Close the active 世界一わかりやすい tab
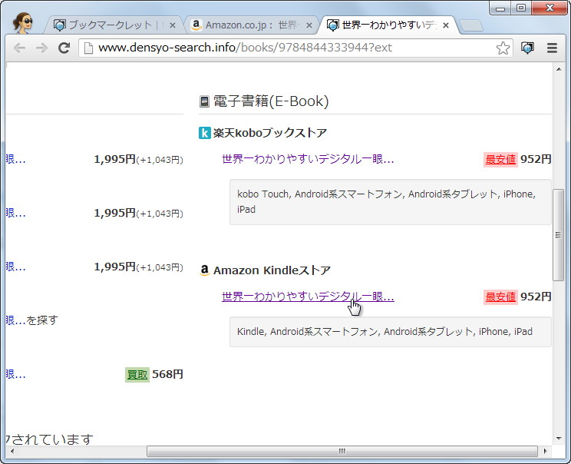Viewport: 571px width, 464px height. [x=445, y=25]
